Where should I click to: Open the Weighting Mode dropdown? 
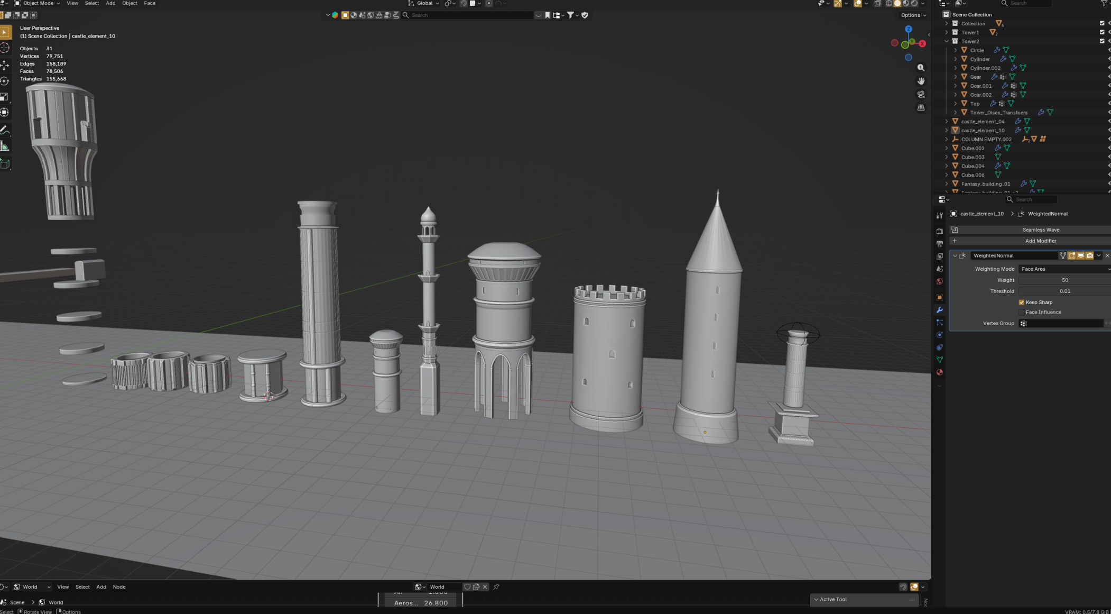pos(1064,269)
